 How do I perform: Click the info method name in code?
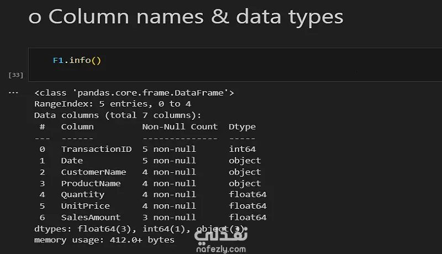pos(80,61)
